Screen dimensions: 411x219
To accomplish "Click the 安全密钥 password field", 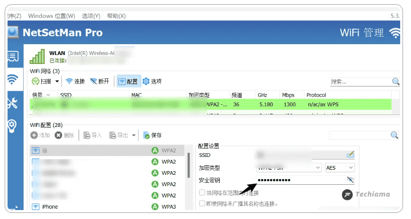I will (301, 180).
